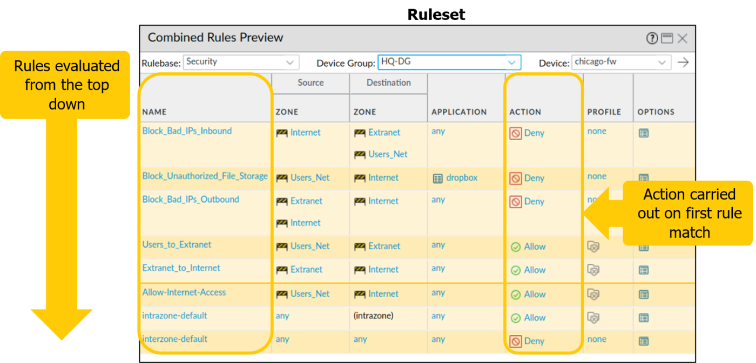Click Allow checkmark on intrazone-default row
756x363 pixels.
tap(516, 318)
